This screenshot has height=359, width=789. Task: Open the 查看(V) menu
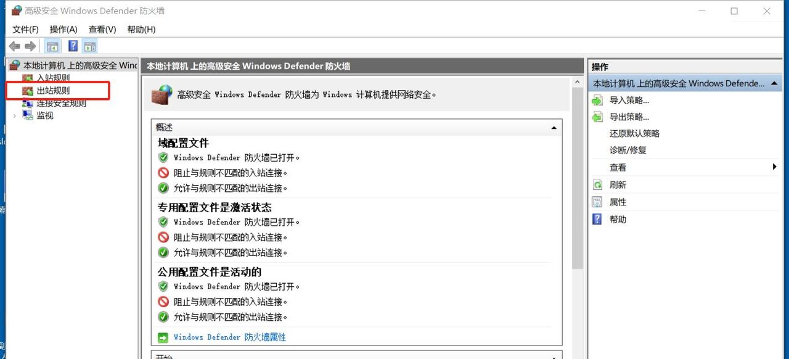point(102,30)
